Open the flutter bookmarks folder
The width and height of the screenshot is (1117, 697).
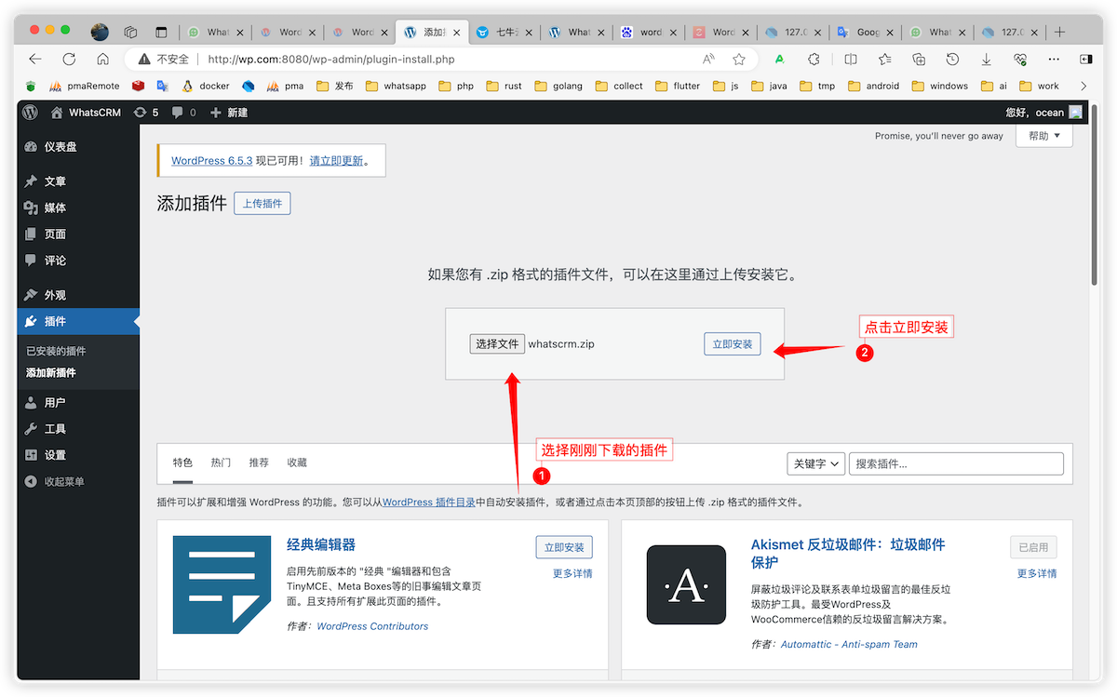pyautogui.click(x=678, y=86)
